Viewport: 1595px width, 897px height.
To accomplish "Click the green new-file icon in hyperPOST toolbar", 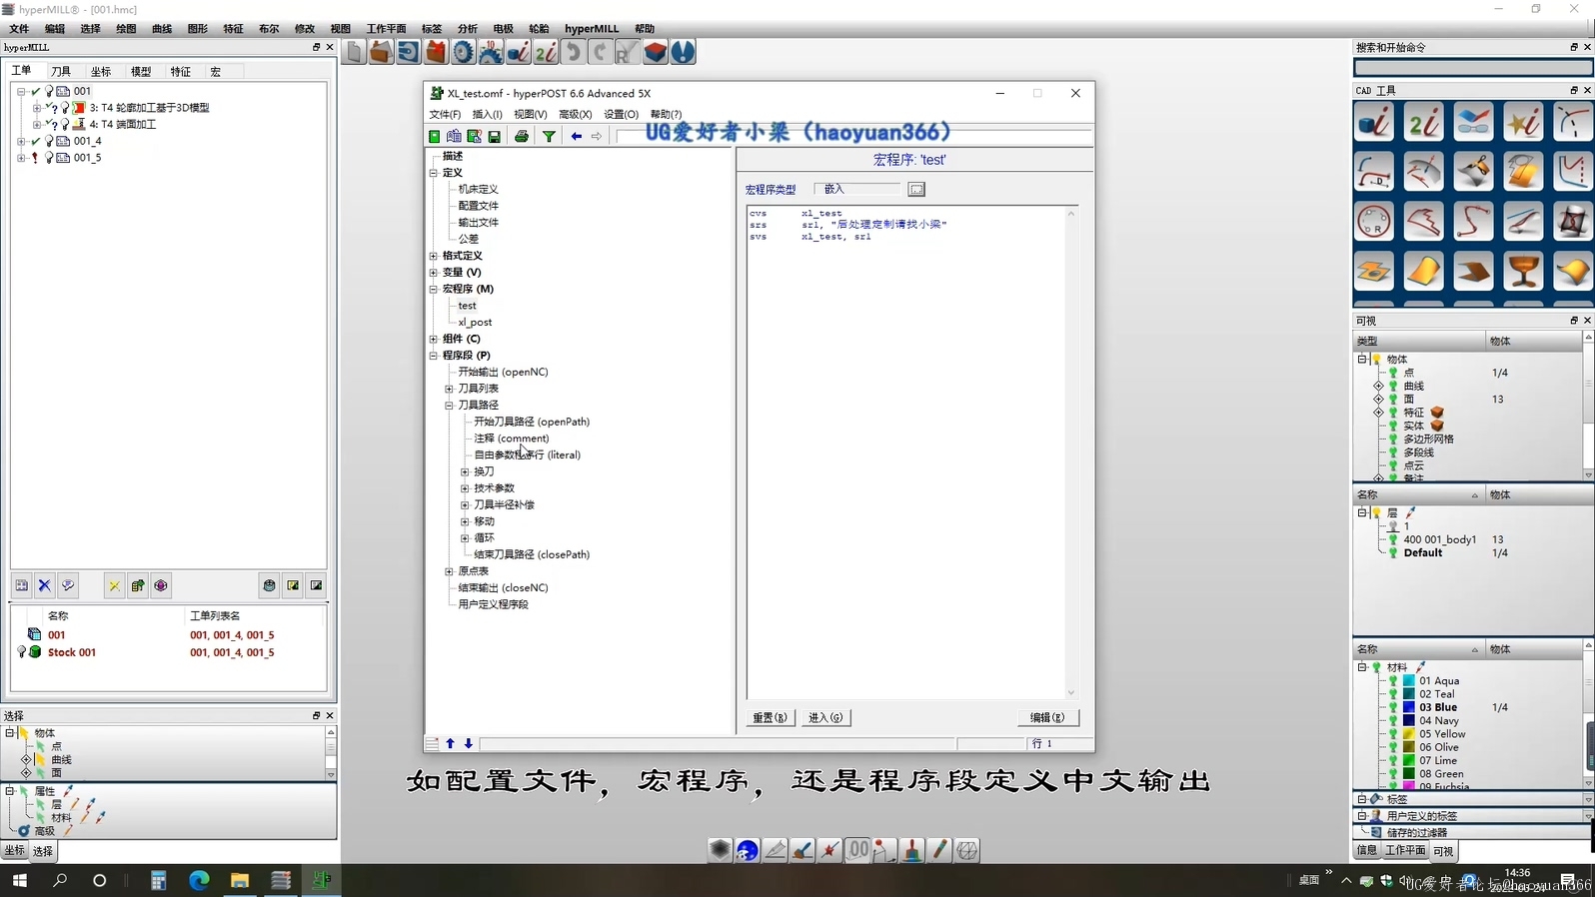I will [435, 137].
